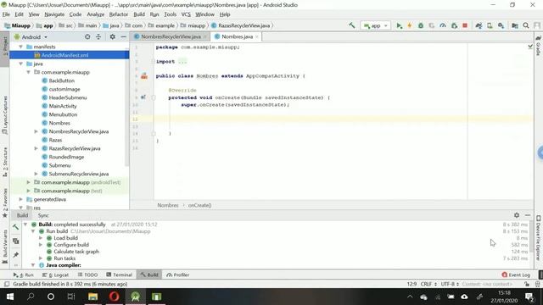Open the Build menu
Viewport: 543px width, 305px height.
[x=139, y=14]
